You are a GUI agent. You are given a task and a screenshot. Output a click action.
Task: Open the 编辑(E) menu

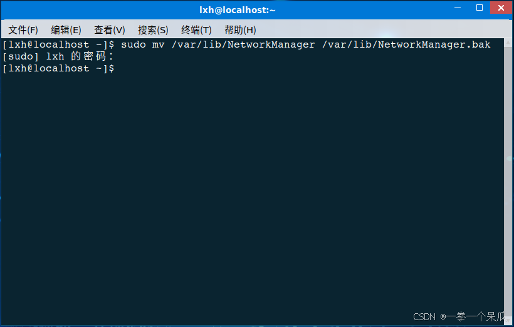[66, 30]
